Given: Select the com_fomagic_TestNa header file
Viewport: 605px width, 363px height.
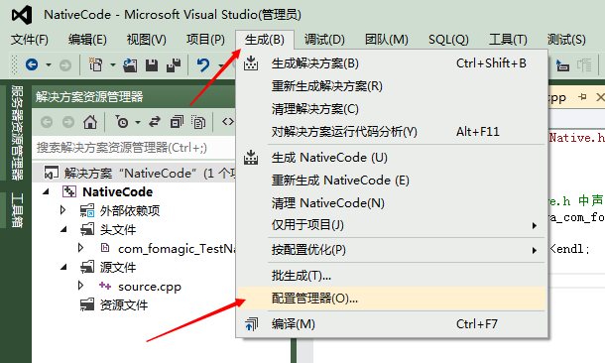Looking at the screenshot, I should pos(177,249).
